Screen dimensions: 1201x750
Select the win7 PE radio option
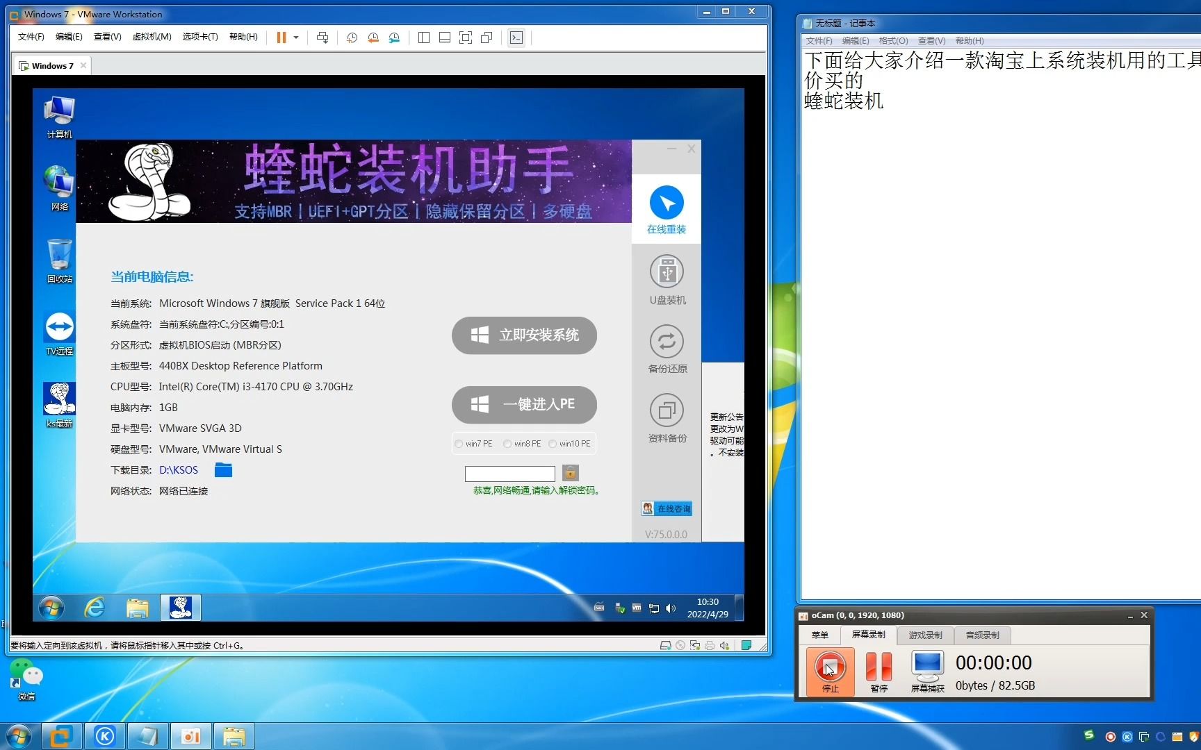tap(473, 444)
